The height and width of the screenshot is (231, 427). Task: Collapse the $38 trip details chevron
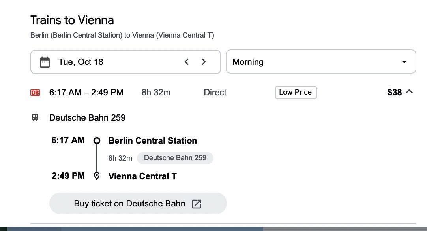(x=409, y=92)
